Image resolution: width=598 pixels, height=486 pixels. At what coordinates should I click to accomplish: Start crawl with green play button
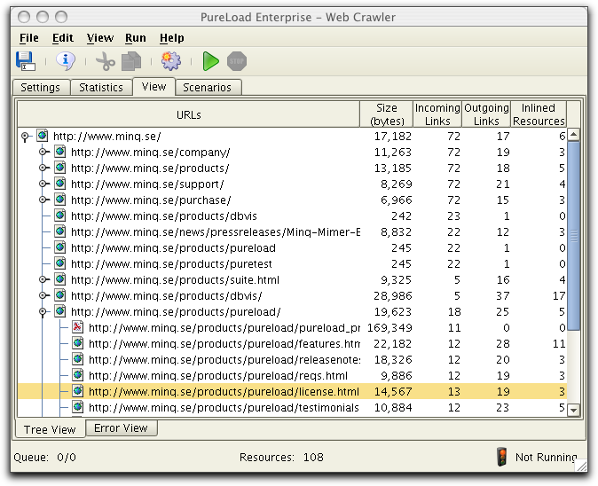(x=210, y=61)
